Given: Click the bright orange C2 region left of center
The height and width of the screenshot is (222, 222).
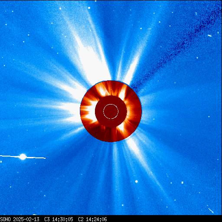Looking at the screenshot, I should click(90, 111).
